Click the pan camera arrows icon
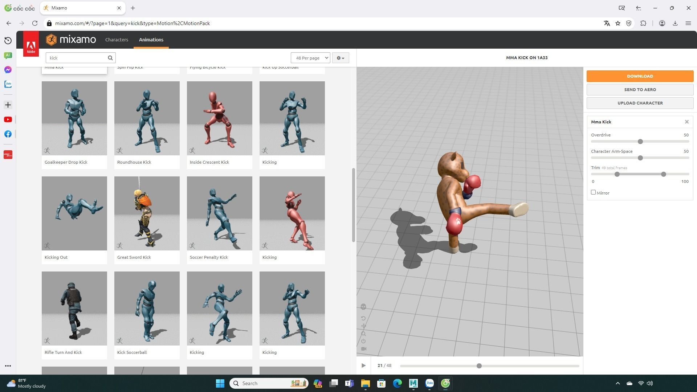This screenshot has height=392, width=697. click(x=363, y=326)
